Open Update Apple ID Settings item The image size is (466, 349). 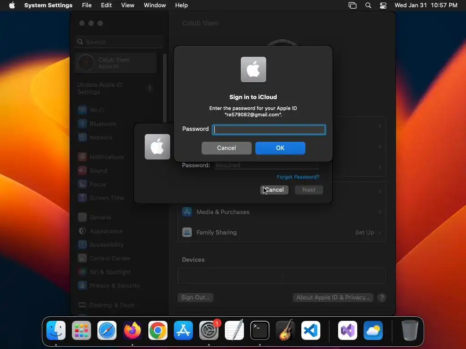click(x=116, y=89)
